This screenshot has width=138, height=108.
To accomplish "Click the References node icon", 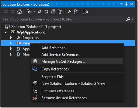I will click(x=19, y=43).
